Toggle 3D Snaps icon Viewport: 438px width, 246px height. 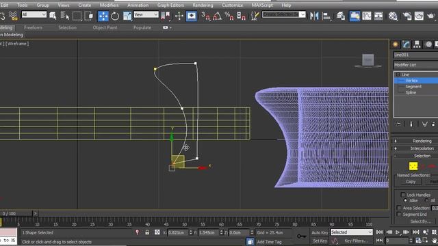point(206,16)
